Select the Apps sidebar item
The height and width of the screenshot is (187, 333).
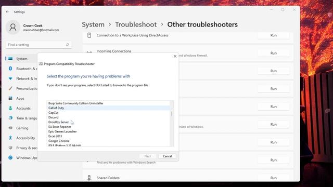pos(20,98)
